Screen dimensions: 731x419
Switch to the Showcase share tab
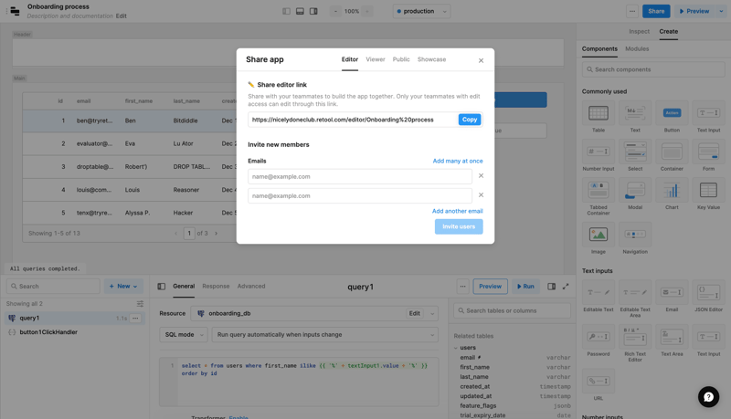[x=431, y=59]
